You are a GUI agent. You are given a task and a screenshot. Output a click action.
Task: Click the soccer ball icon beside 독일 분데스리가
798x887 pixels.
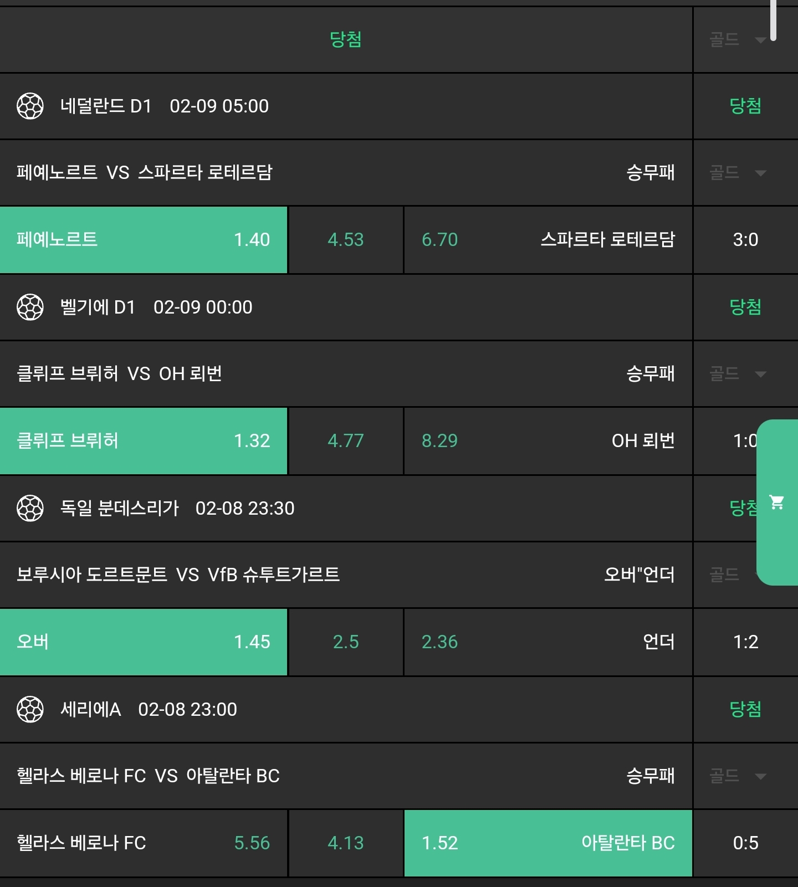30,508
